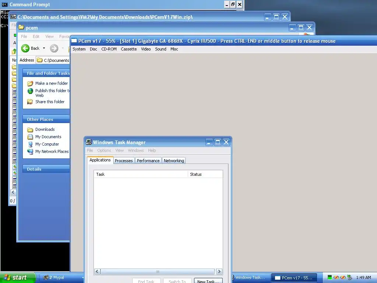Open the Help menu in Task Manager

(x=152, y=150)
